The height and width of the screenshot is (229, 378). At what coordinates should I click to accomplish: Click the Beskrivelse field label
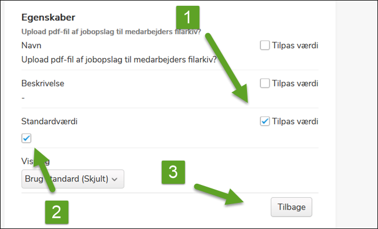(43, 83)
